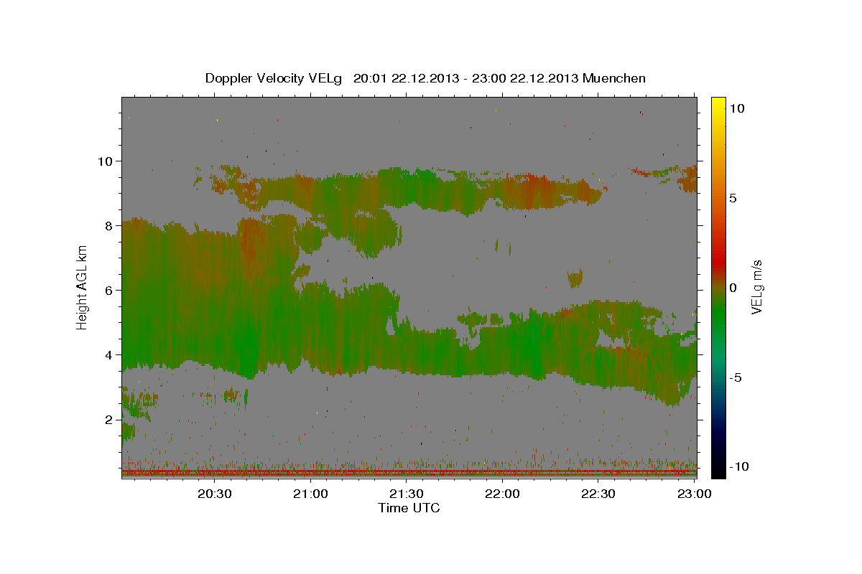The width and height of the screenshot is (862, 574).
Task: Click the colorbar value 10 at top
Action: 736,108
